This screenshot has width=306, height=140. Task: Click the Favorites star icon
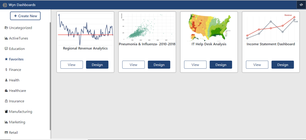click(x=6, y=59)
